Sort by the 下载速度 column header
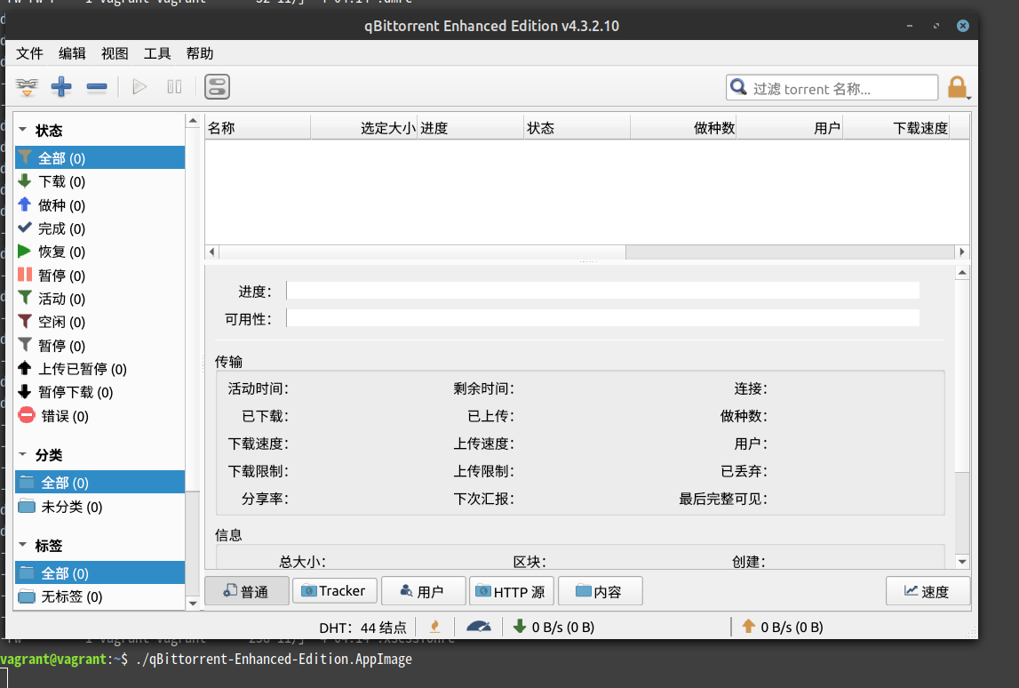This screenshot has height=688, width=1019. coord(896,127)
